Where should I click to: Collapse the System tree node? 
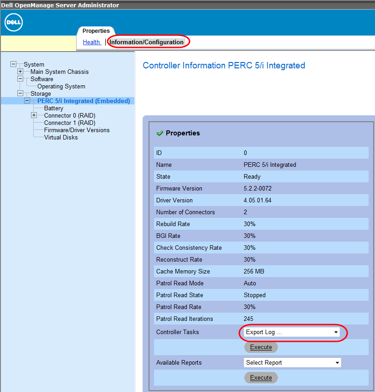(14, 64)
